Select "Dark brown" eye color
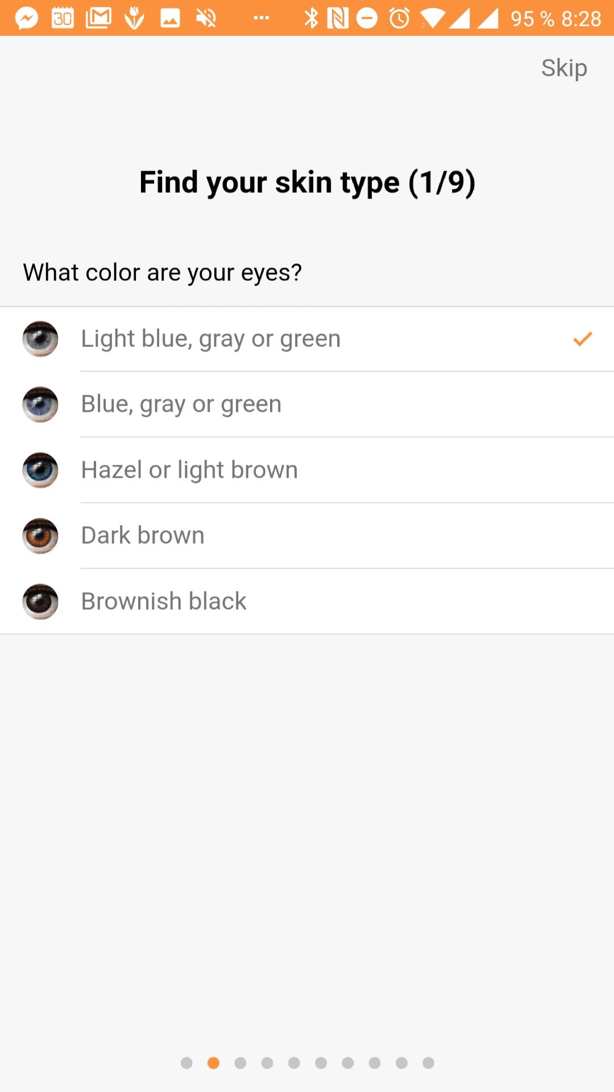Viewport: 614px width, 1092px height. pos(307,536)
